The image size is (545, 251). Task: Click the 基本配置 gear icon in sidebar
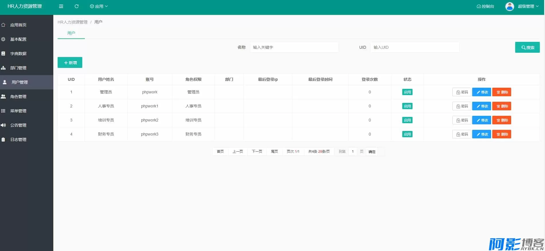point(3,39)
